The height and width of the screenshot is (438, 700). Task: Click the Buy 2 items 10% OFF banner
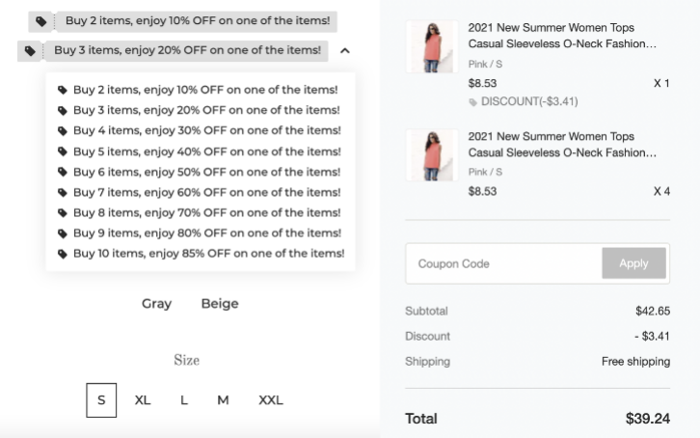click(x=198, y=21)
